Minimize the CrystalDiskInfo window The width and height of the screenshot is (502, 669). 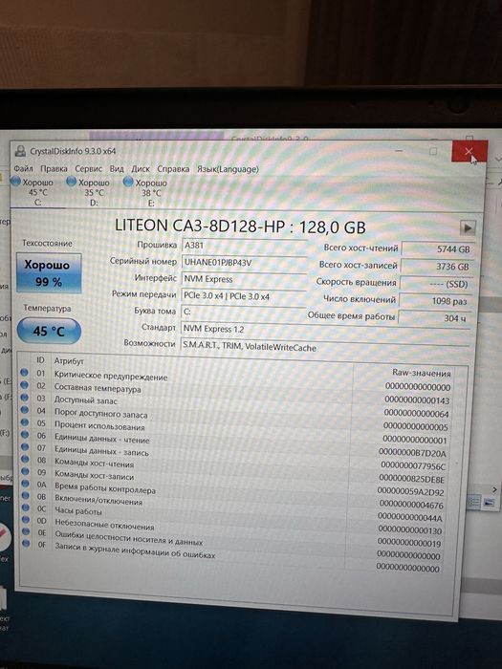(x=399, y=151)
